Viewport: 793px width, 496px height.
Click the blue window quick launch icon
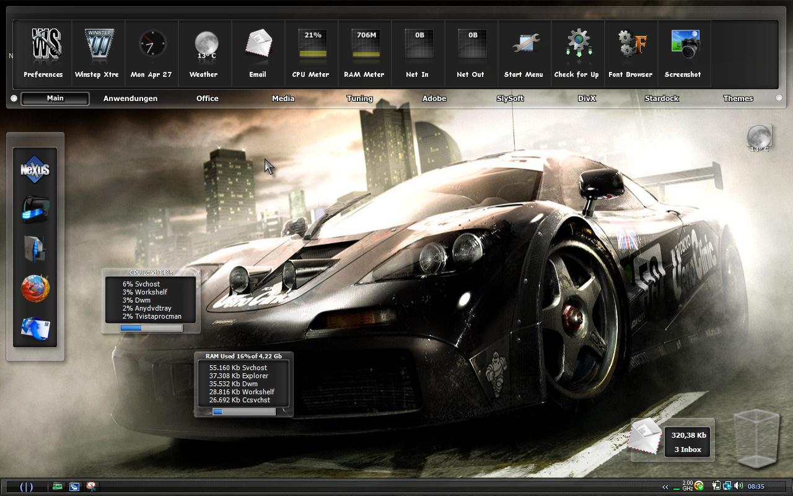pyautogui.click(x=74, y=487)
